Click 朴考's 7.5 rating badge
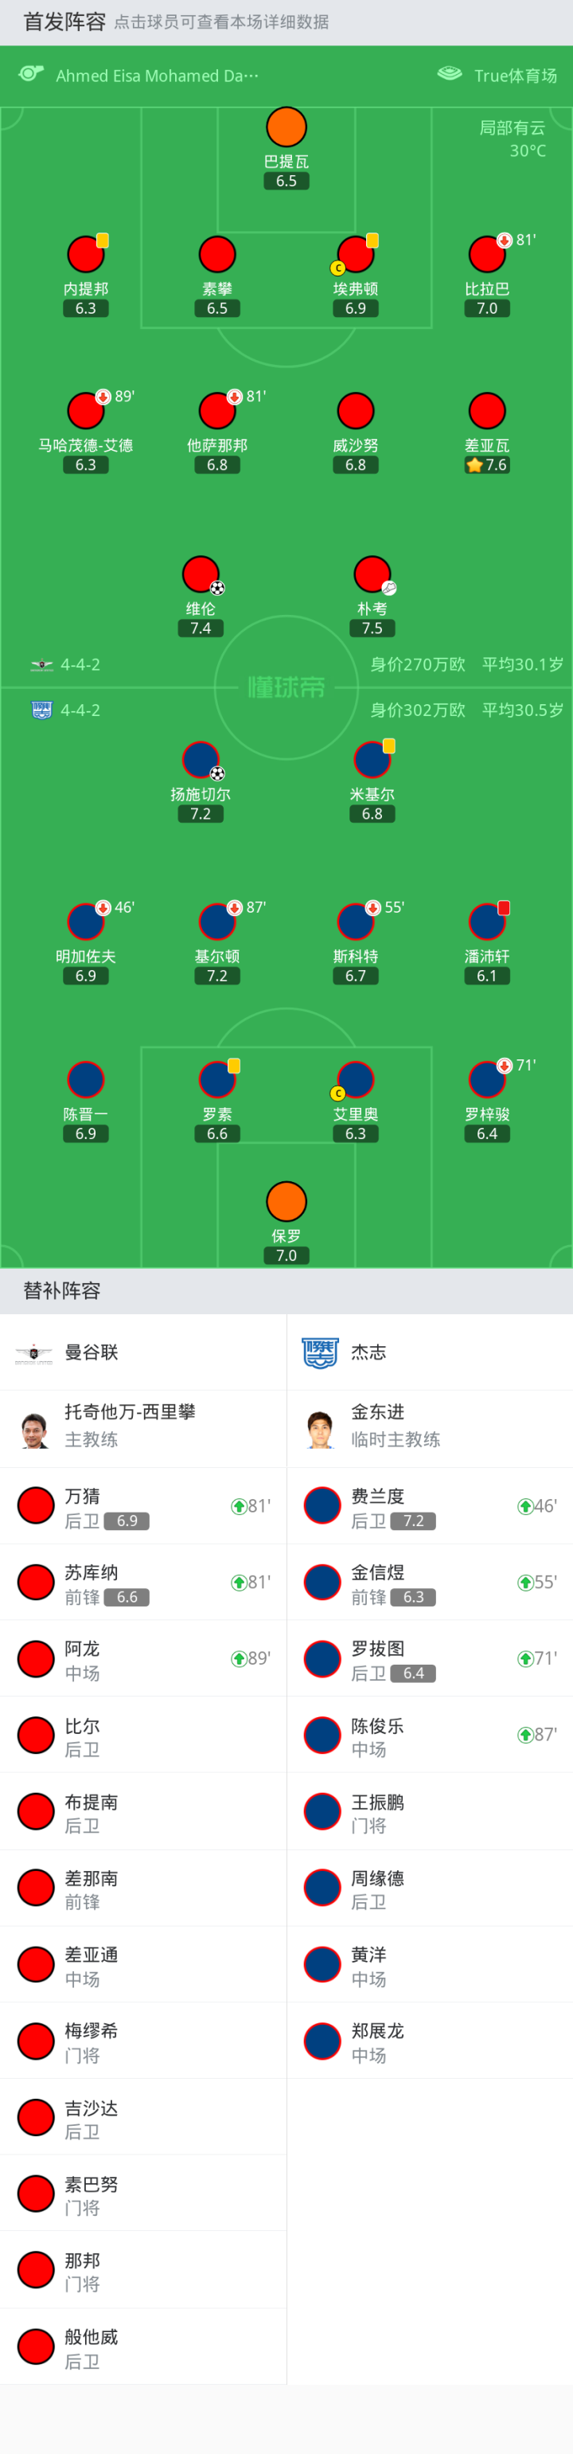The height and width of the screenshot is (2454, 573). pos(372,628)
